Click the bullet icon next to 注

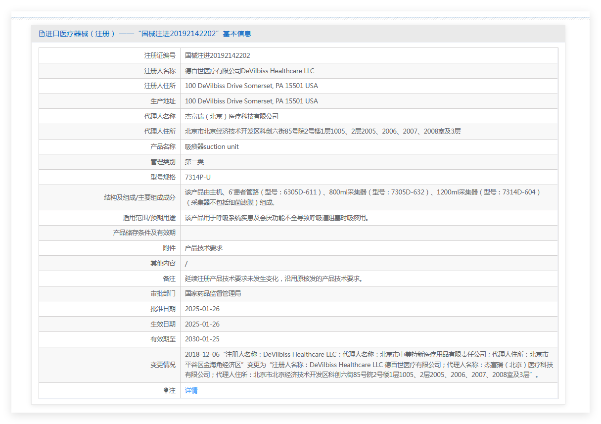click(x=166, y=390)
